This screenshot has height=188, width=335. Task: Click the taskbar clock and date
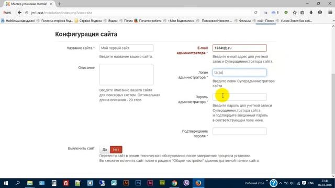[325, 183]
